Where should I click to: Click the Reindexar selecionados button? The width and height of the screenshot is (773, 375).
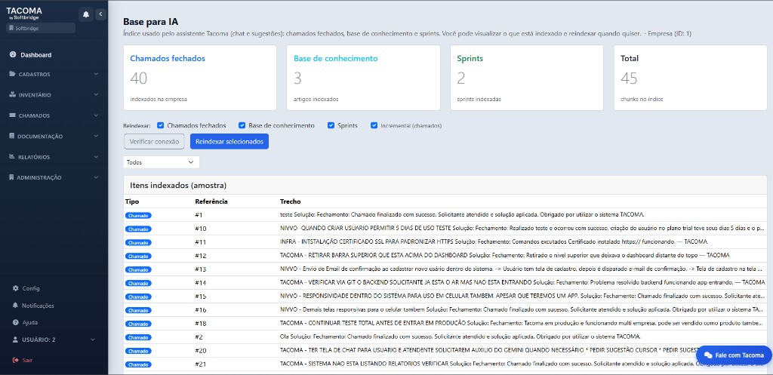coord(229,141)
